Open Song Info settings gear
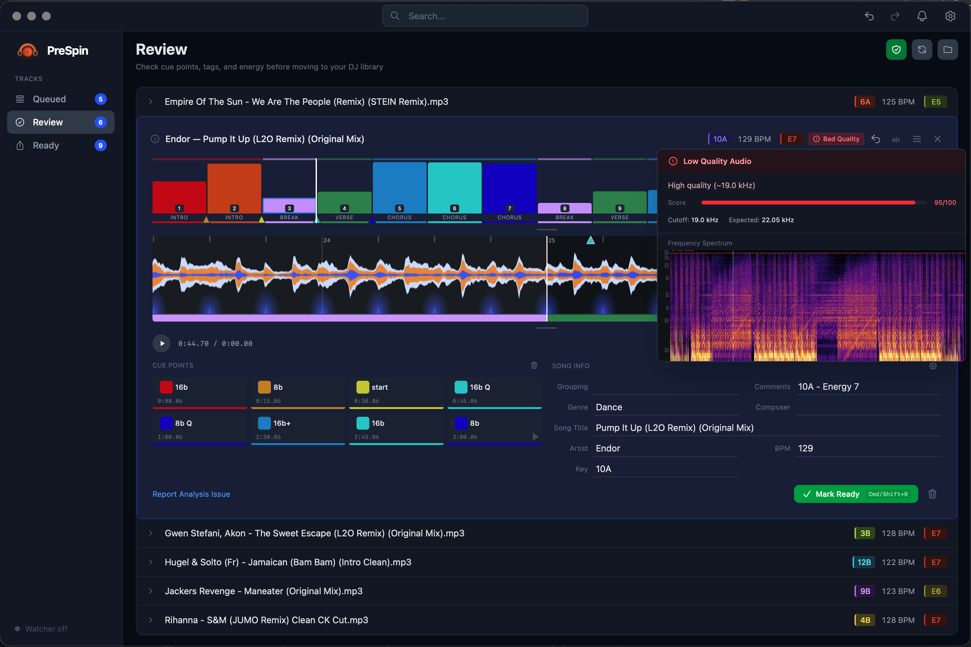This screenshot has width=971, height=647. [x=933, y=366]
